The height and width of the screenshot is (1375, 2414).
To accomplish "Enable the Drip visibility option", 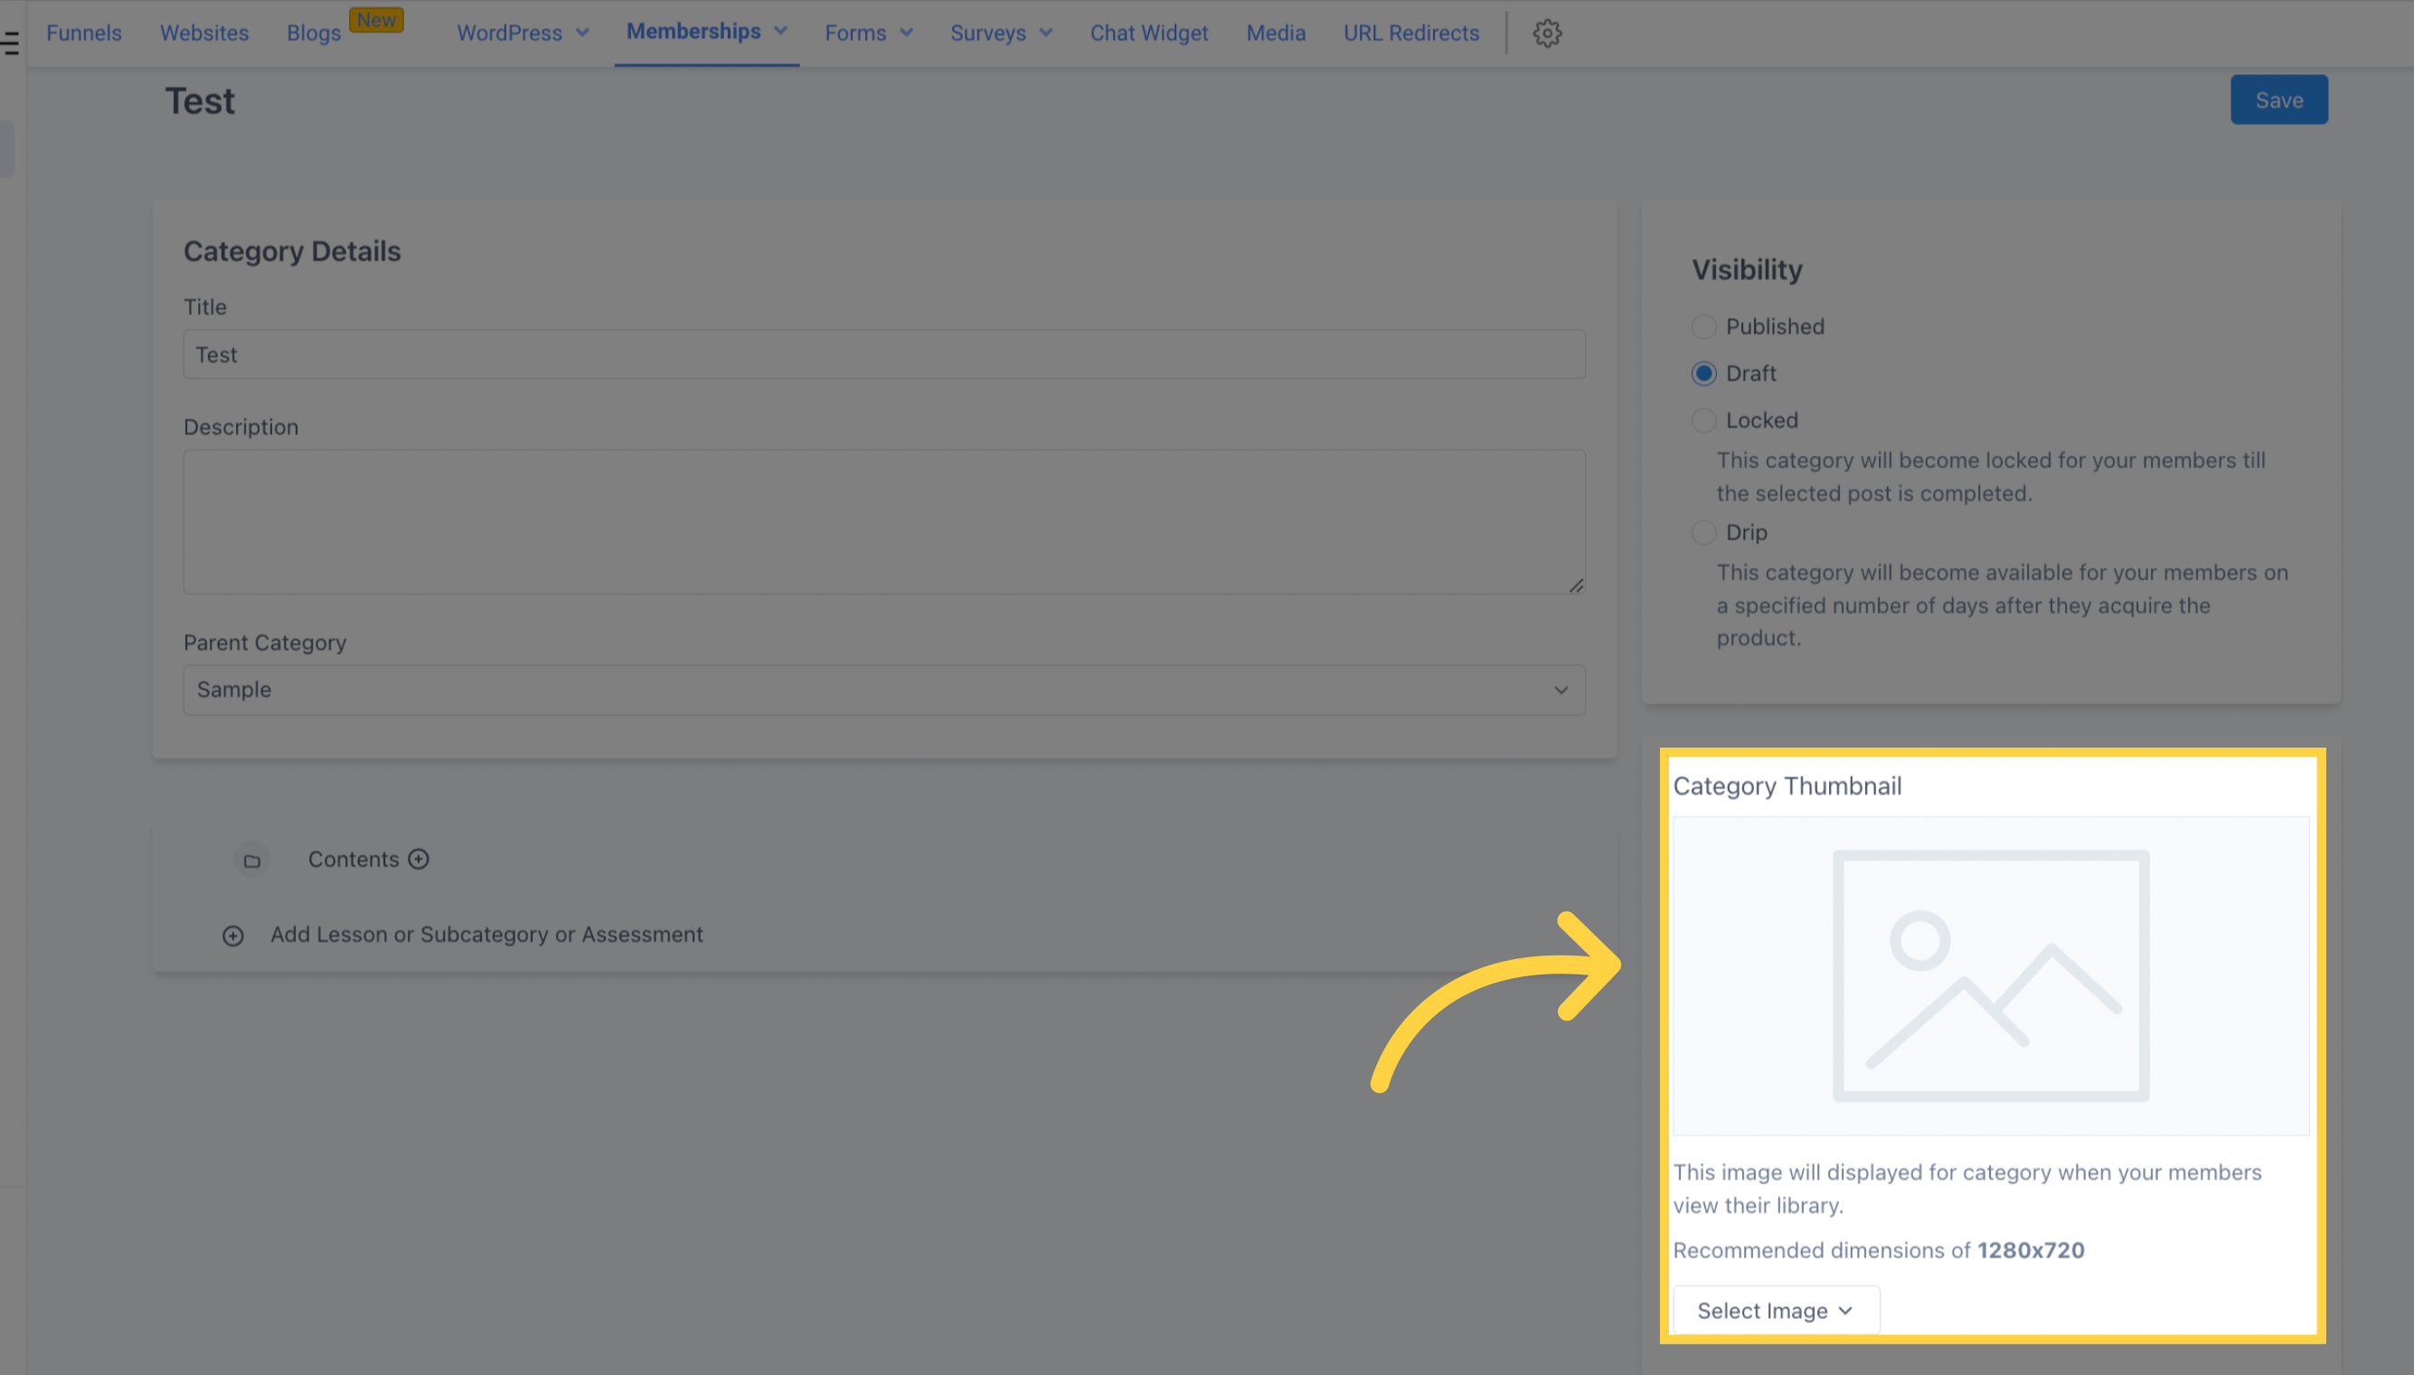I will [1702, 531].
